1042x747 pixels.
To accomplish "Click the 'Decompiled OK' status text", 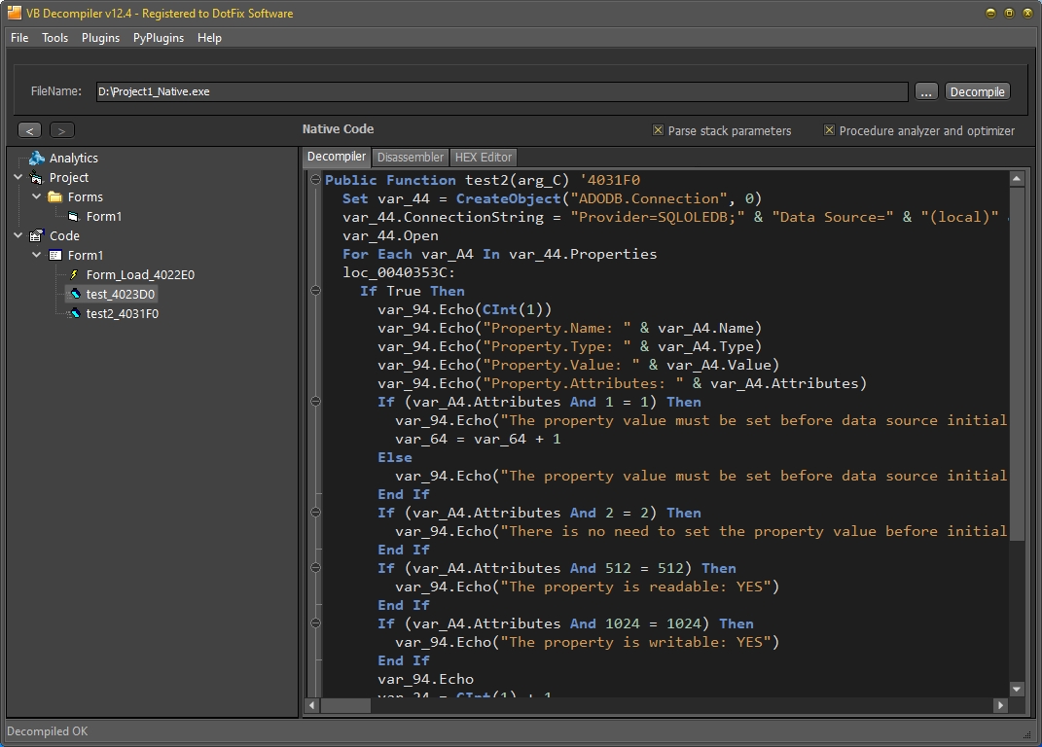I will click(x=47, y=731).
